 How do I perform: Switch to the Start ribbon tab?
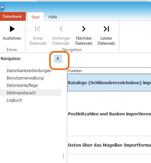[35, 17]
